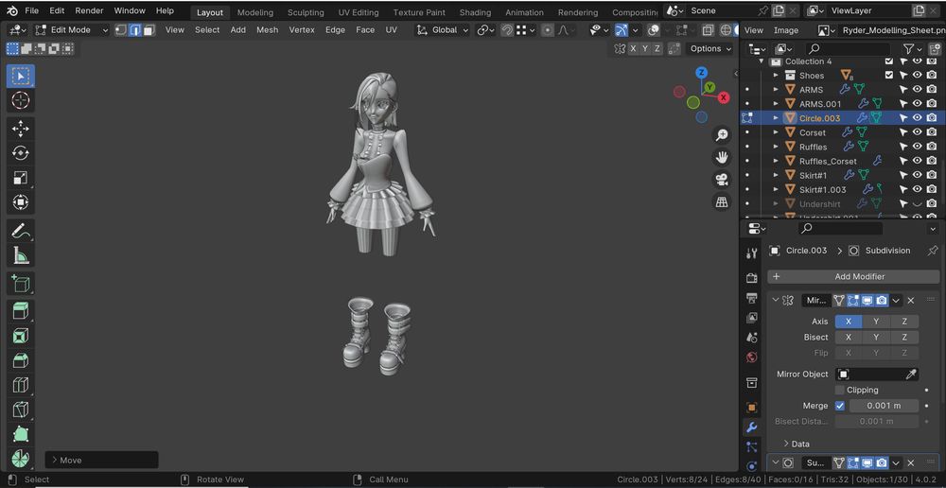This screenshot has width=946, height=488.
Task: Open the File menu
Action: tap(31, 10)
